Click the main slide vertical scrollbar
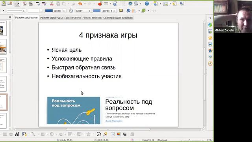252x142 pixels. click(204, 74)
